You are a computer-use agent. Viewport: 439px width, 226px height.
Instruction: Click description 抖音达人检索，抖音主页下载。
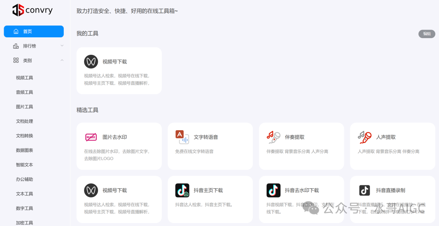(x=204, y=204)
